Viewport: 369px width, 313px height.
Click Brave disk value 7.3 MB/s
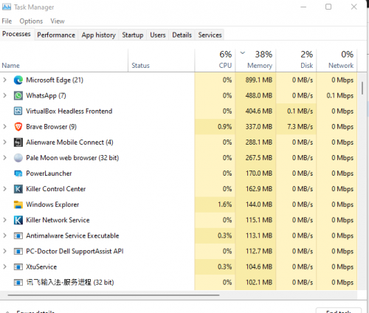[x=300, y=127]
